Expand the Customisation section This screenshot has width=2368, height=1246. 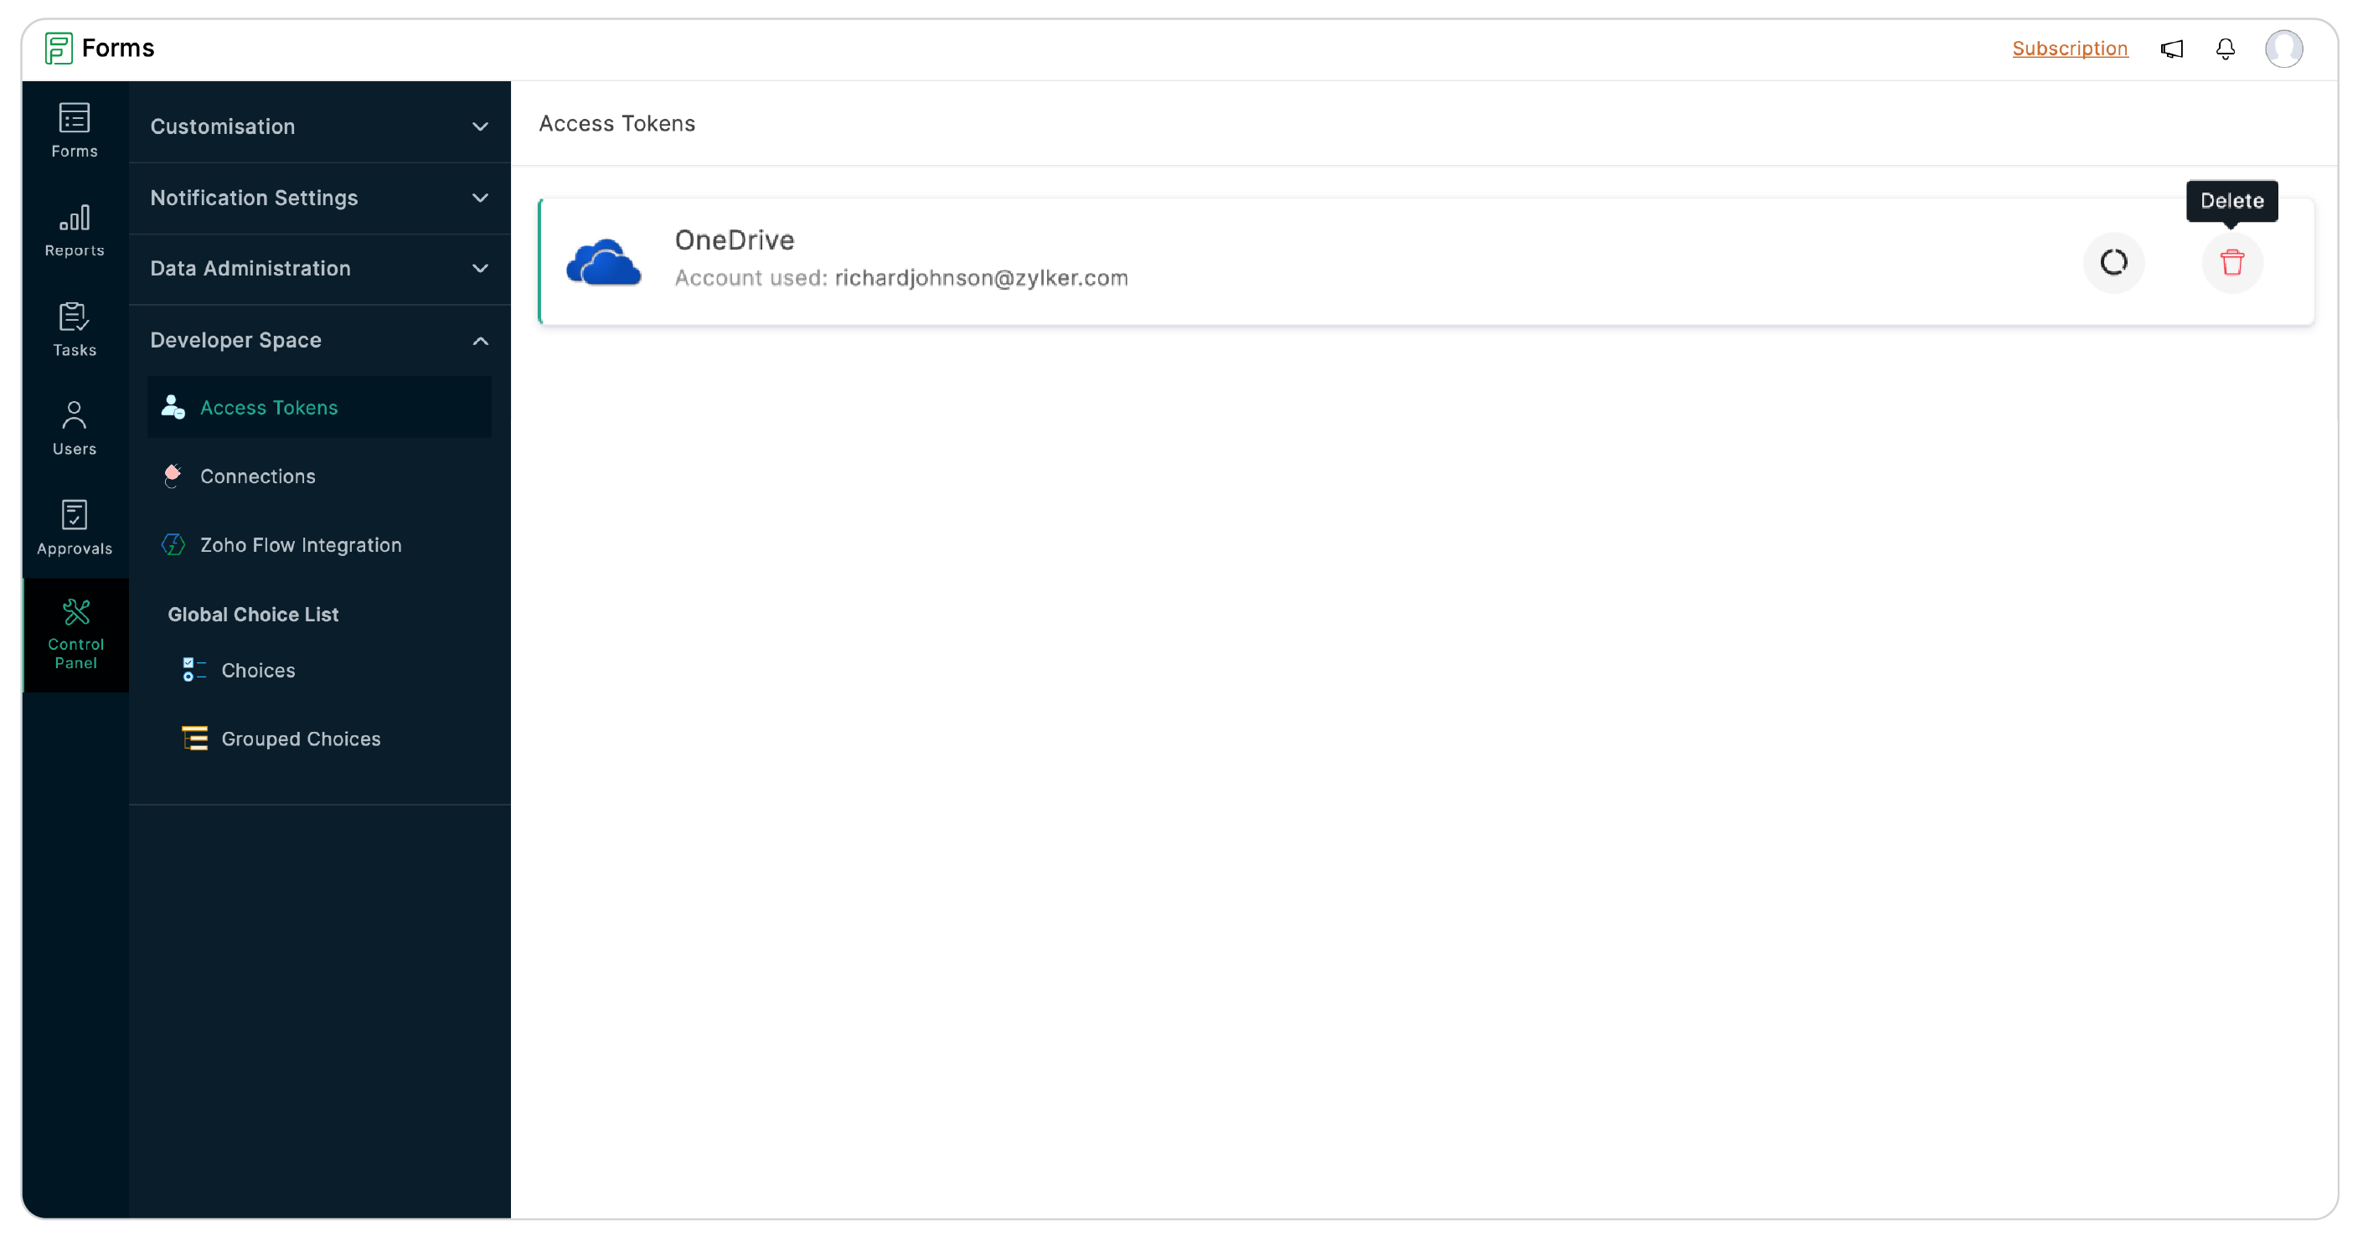pos(318,126)
